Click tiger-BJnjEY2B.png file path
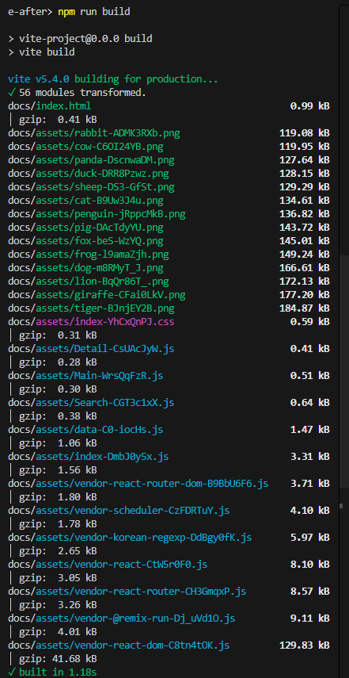 (91, 308)
